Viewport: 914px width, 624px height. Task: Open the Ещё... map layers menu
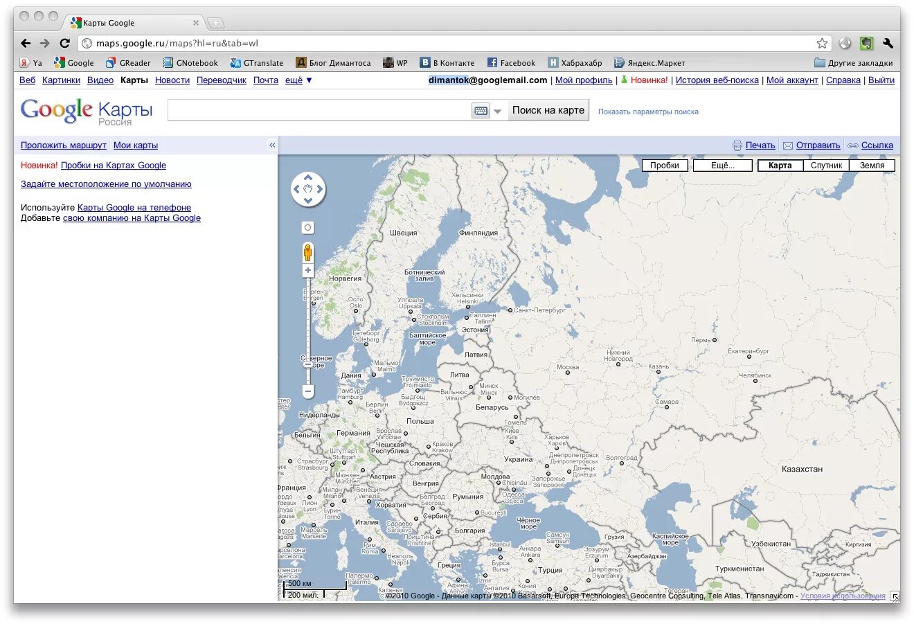pos(722,166)
